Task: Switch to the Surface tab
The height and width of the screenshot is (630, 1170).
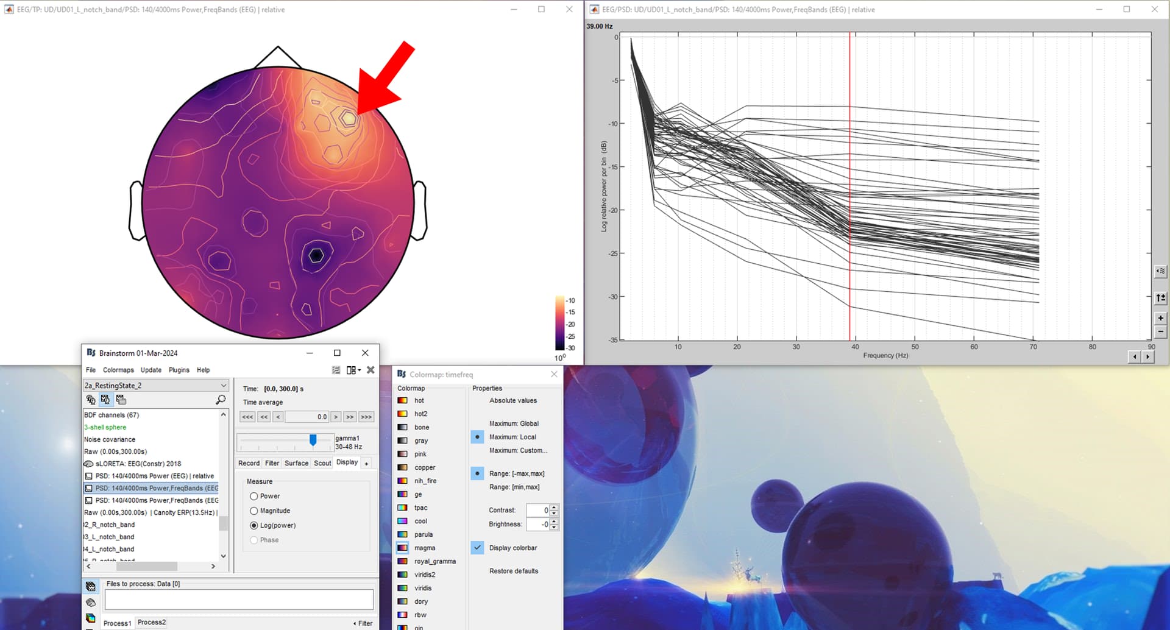Action: click(x=296, y=463)
